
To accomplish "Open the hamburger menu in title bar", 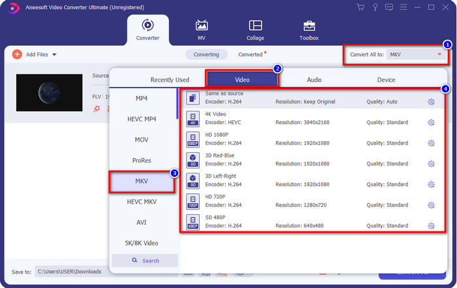I will point(403,7).
